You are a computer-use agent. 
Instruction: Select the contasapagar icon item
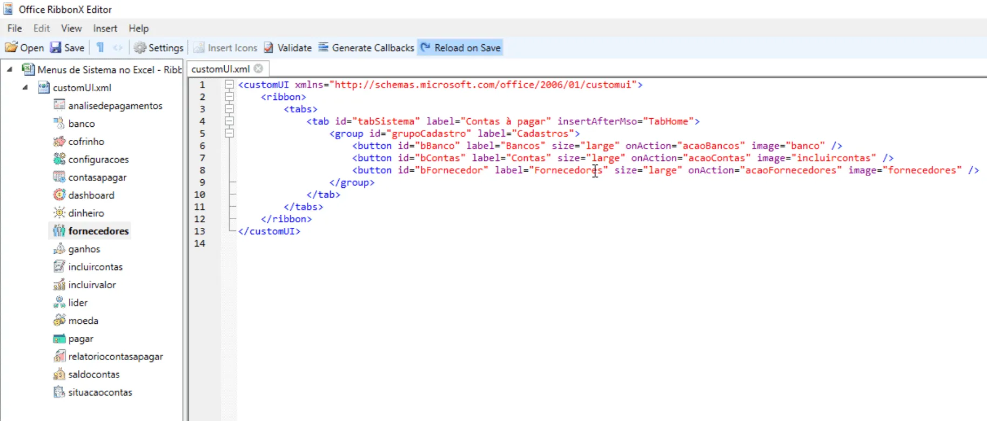tap(90, 177)
